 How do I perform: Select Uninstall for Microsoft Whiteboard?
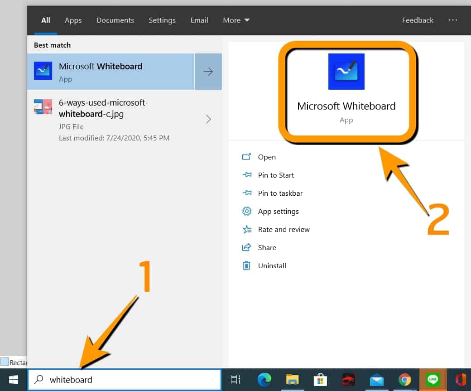[272, 265]
